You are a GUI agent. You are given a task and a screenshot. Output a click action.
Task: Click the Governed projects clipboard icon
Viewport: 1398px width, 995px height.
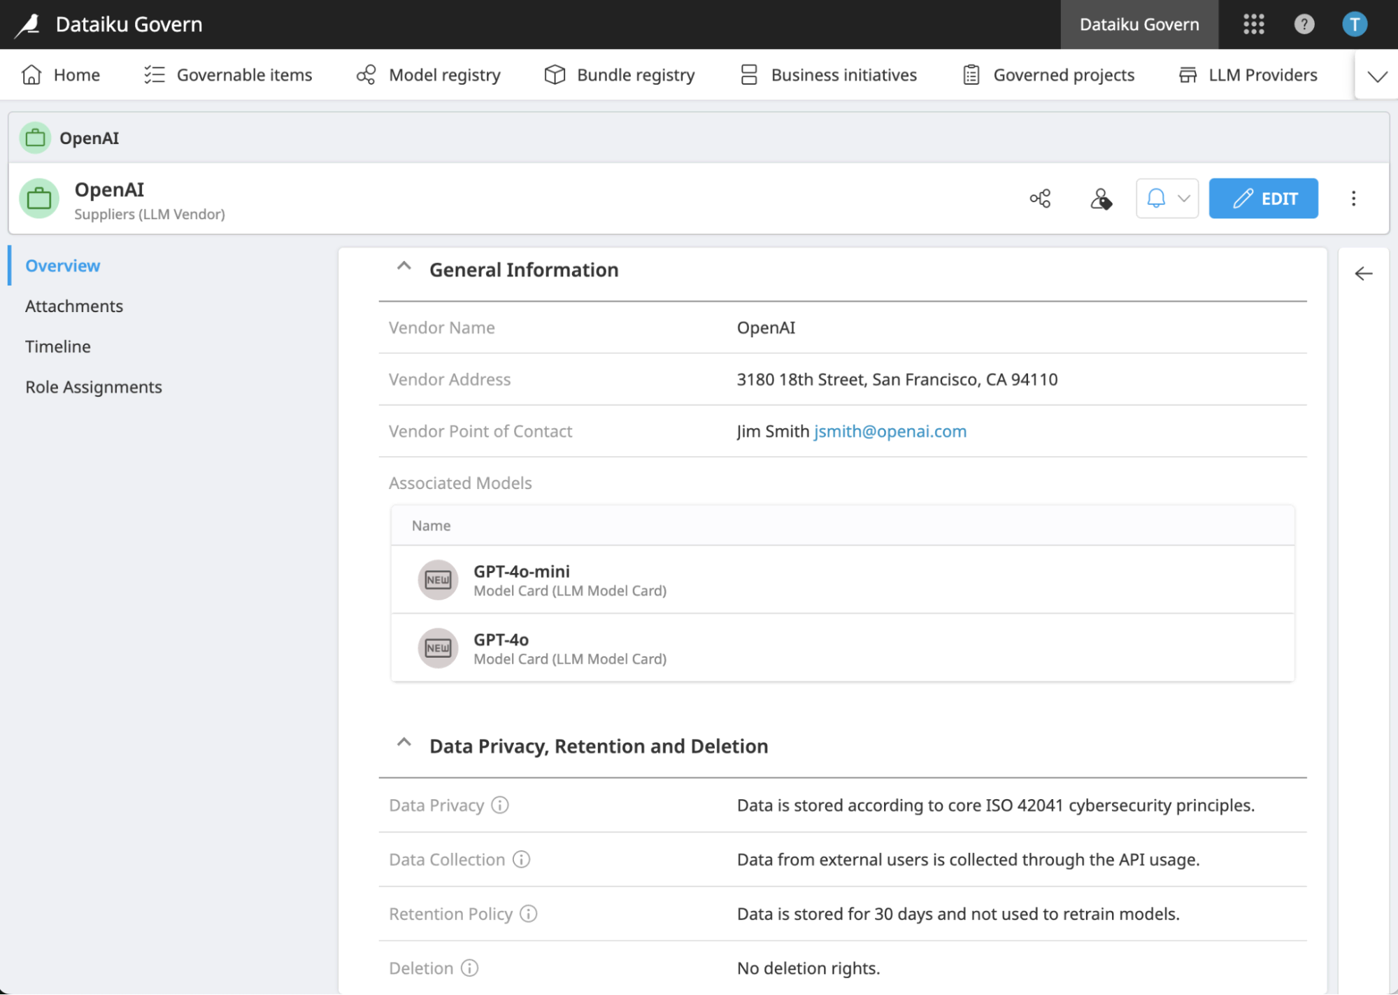pyautogui.click(x=971, y=75)
